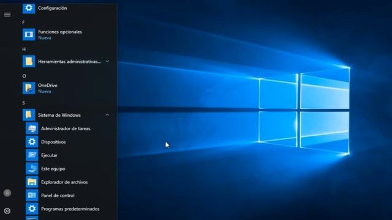Click the Herramientas administrativas folder icon
392x220 pixels.
click(x=29, y=61)
